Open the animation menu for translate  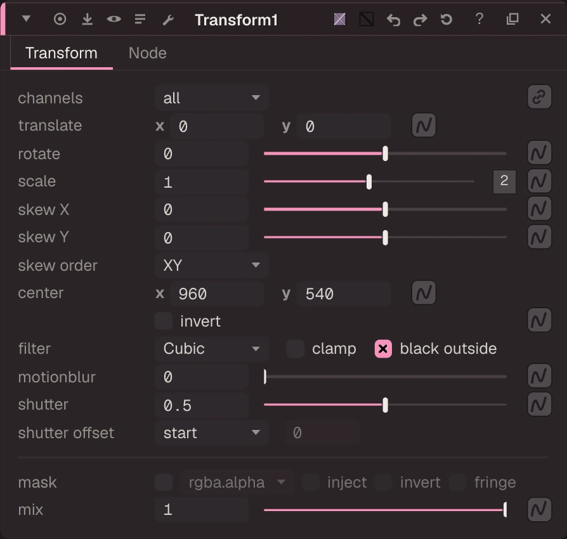[424, 126]
